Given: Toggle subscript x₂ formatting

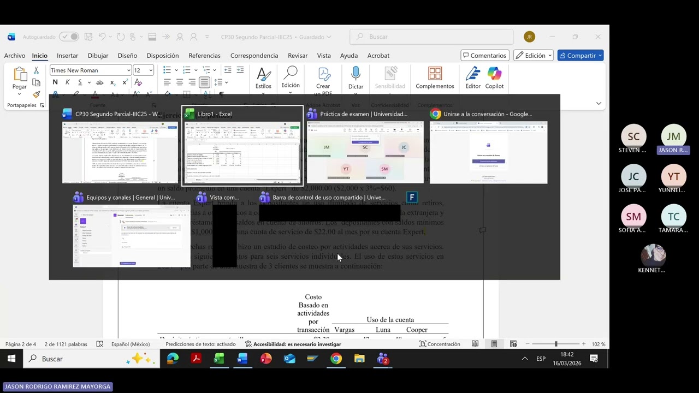Looking at the screenshot, I should (x=112, y=82).
